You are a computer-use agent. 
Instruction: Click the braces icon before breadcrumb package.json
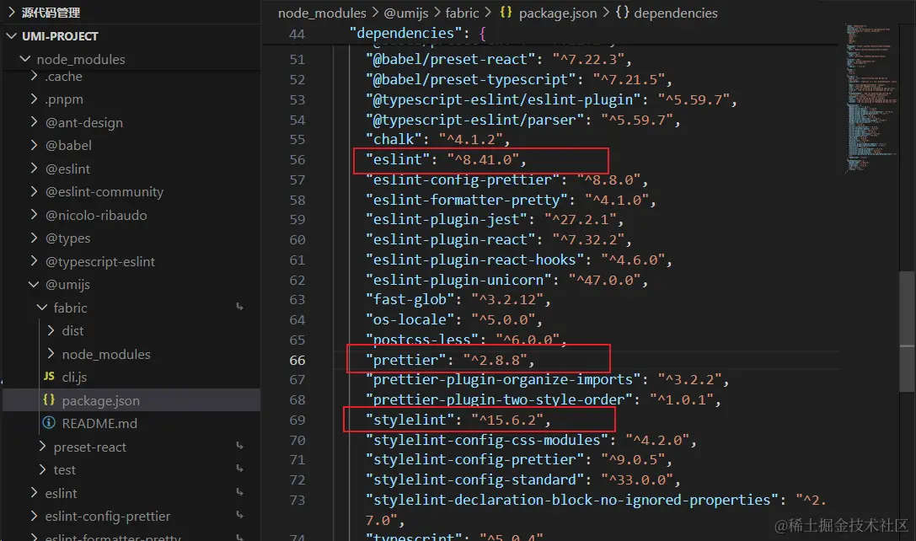(506, 13)
